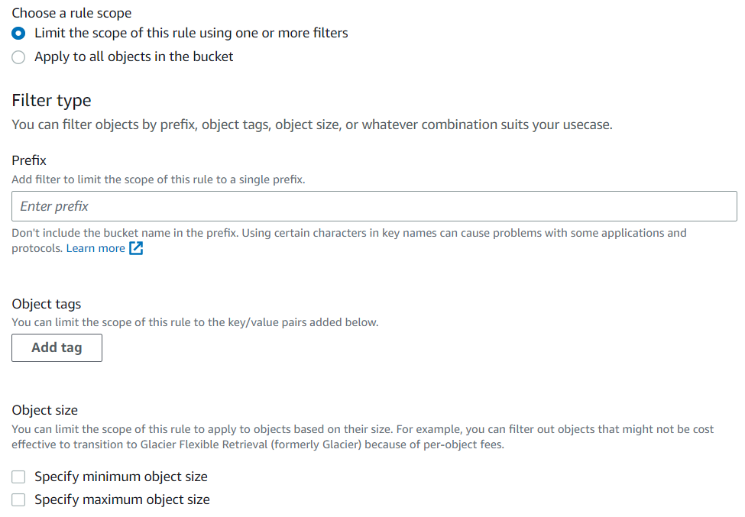Click the Prefix field label
The width and height of the screenshot is (745, 517).
(29, 160)
